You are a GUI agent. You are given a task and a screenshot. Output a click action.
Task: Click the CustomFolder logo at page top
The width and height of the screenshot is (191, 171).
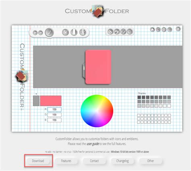pos(97,11)
